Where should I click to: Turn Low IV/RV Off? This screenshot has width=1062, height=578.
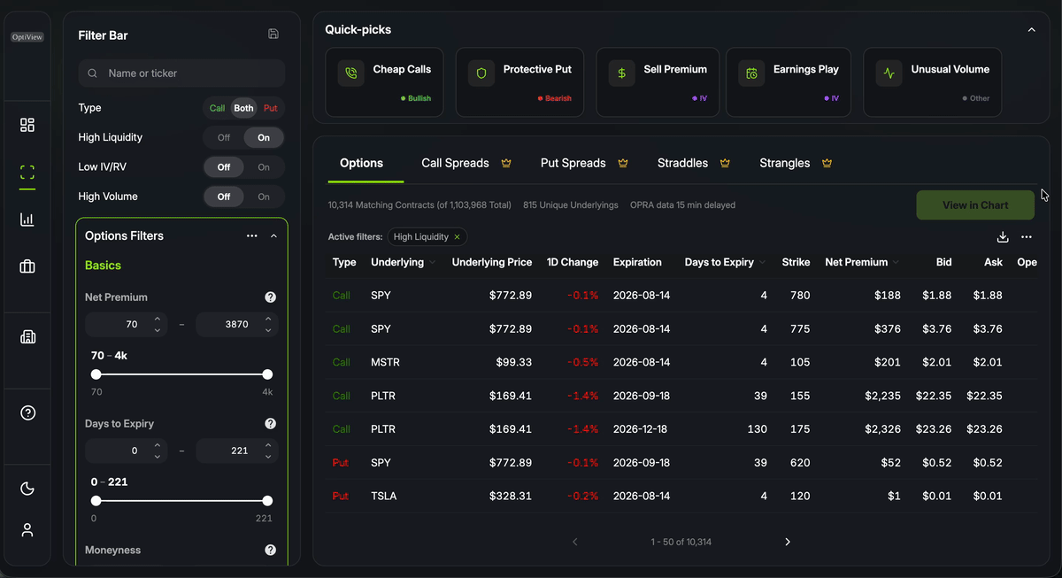tap(224, 167)
